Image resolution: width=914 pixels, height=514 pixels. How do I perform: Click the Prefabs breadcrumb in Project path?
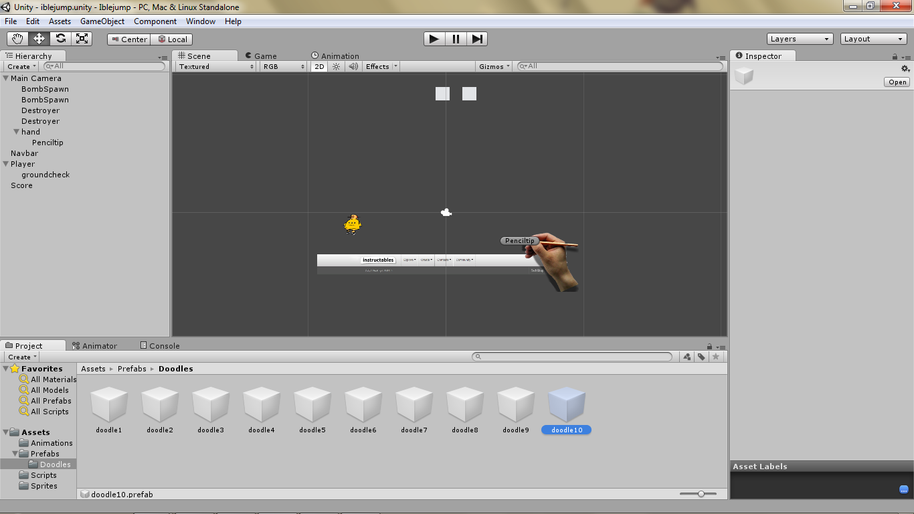click(x=132, y=369)
